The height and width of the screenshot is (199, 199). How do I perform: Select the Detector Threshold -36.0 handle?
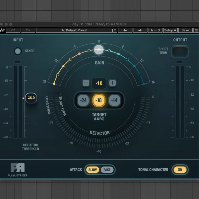click(31, 98)
